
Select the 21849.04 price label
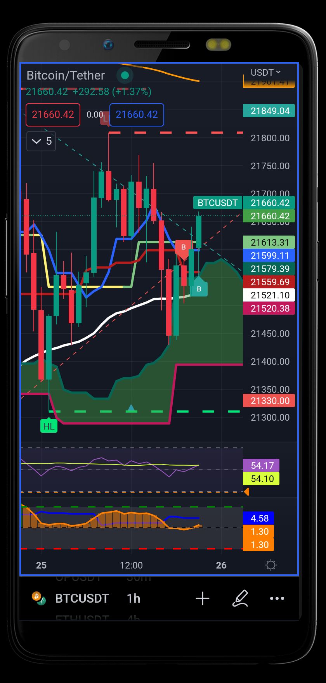(x=269, y=111)
